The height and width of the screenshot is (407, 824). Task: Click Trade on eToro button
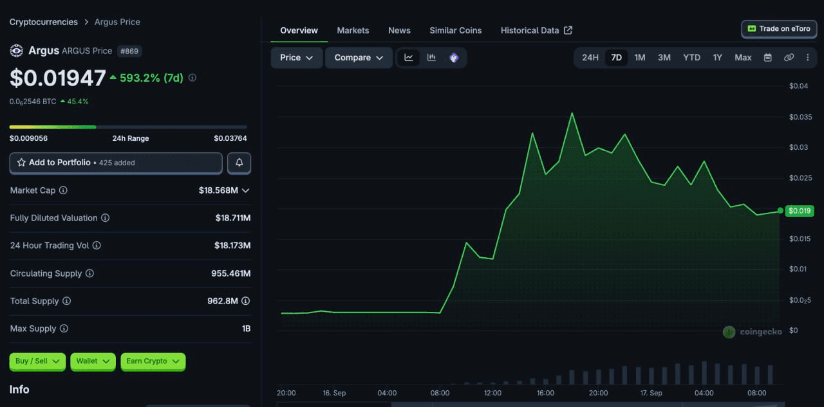(780, 29)
